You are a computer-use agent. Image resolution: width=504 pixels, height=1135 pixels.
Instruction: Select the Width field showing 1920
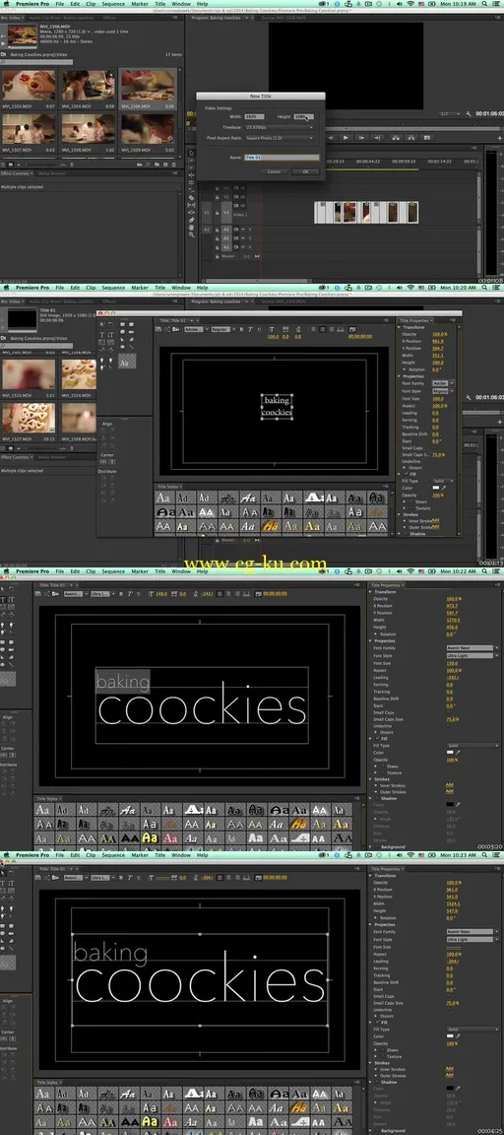pyautogui.click(x=255, y=116)
